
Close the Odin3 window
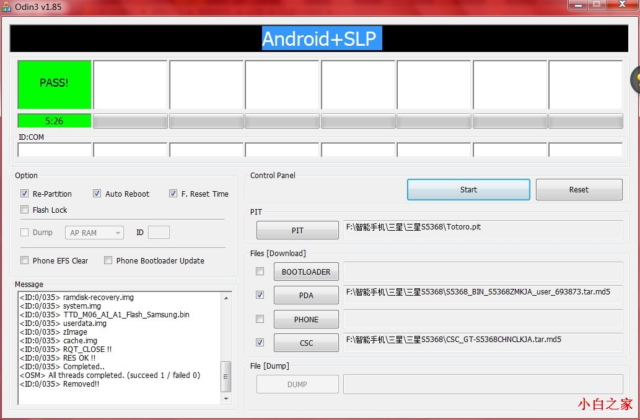(623, 5)
